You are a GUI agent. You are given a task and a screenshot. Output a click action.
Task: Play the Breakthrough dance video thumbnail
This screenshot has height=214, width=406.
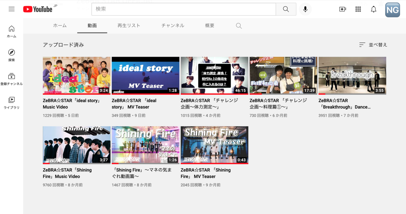(x=352, y=75)
